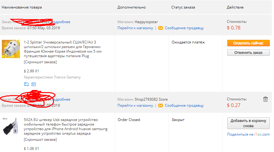Screen dimensions: 274x152
Task: Go to Happytopstar store via Перейти к магазину
Action: tap(135, 28)
